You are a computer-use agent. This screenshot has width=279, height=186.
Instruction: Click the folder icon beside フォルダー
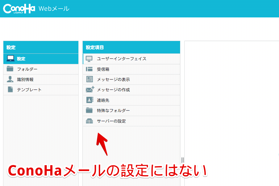(10, 69)
